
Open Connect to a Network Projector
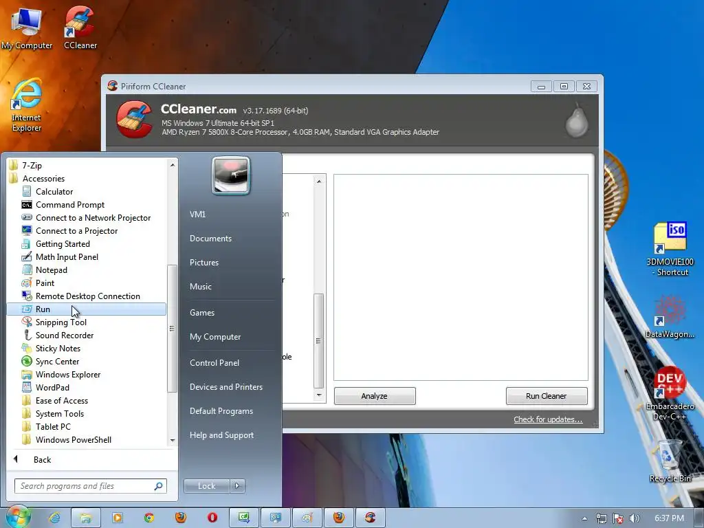coord(93,218)
